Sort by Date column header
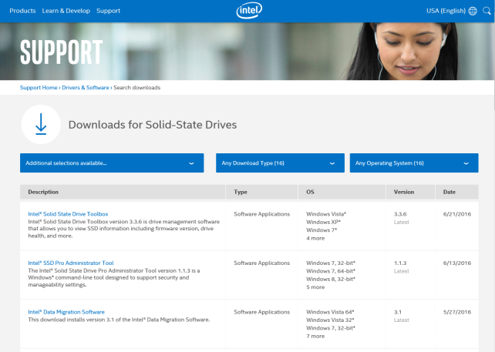This screenshot has width=495, height=352. pyautogui.click(x=450, y=192)
